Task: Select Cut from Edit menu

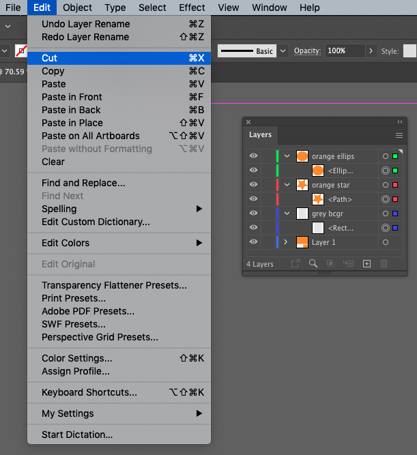Action: tap(50, 59)
